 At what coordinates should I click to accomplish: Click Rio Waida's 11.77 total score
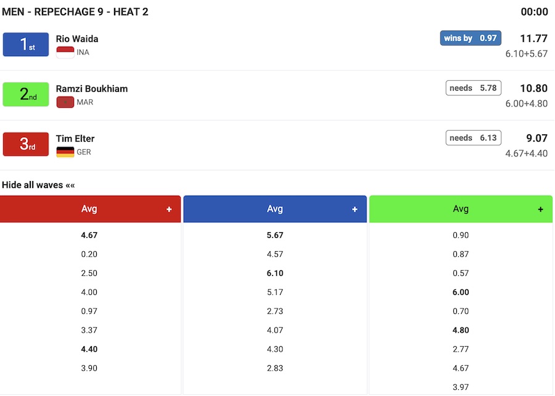(x=533, y=39)
